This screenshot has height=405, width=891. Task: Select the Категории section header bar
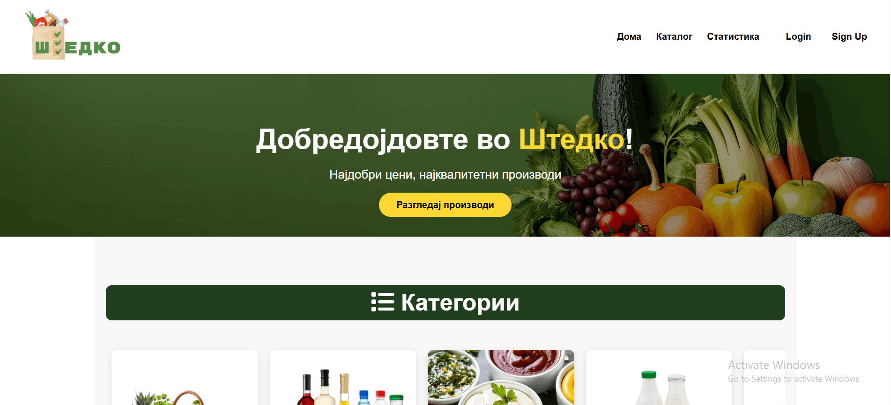tap(445, 303)
